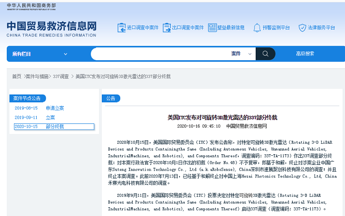Screen dimensions: 345x216
Task: Click the import investigation cases icon
Action: click(x=122, y=27)
